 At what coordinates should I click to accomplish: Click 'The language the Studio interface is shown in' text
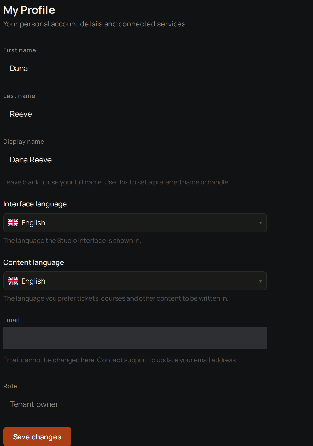[72, 241]
